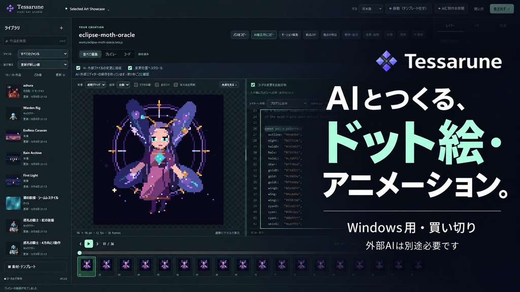Viewport: 520px width, 292px height.
Task: Select frame 01 thumbnail in timeline
Action: [86, 267]
